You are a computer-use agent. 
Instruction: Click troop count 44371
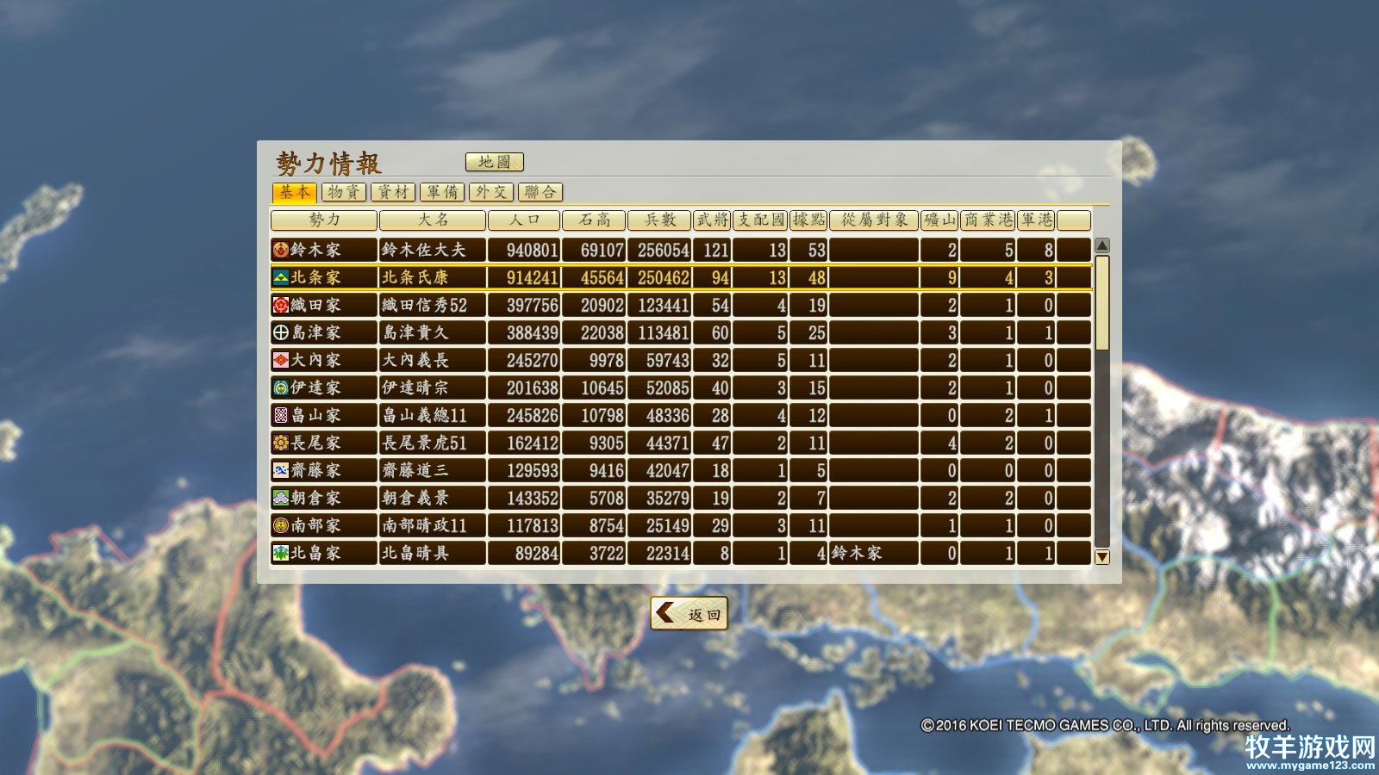click(x=668, y=443)
